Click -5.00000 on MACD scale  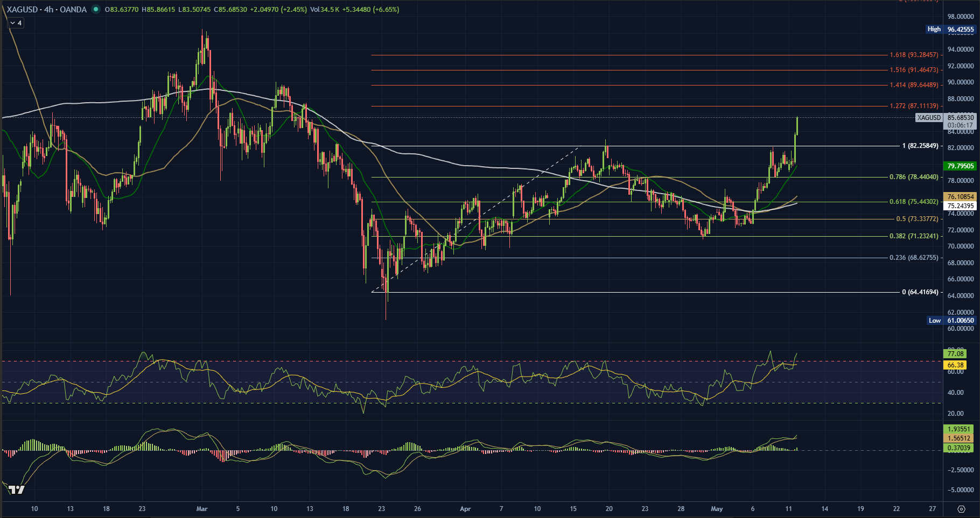pyautogui.click(x=961, y=490)
